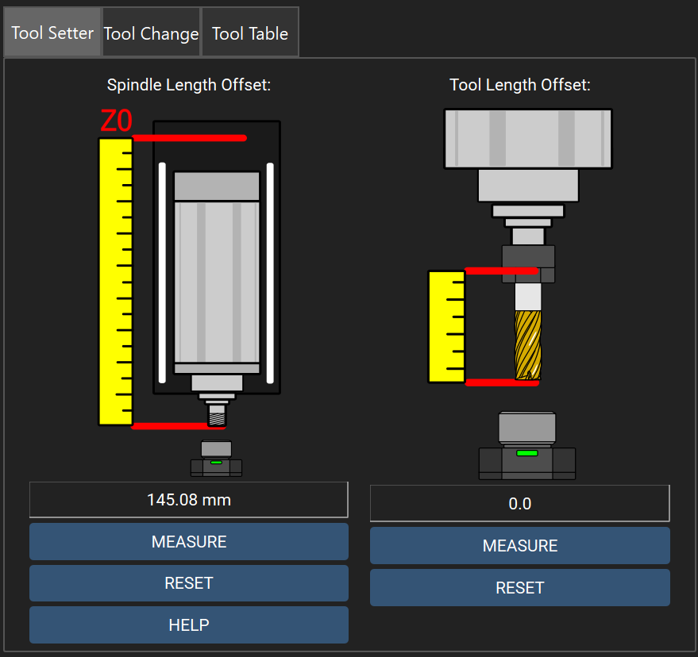Click the threaded spindle nose at bottom

218,415
